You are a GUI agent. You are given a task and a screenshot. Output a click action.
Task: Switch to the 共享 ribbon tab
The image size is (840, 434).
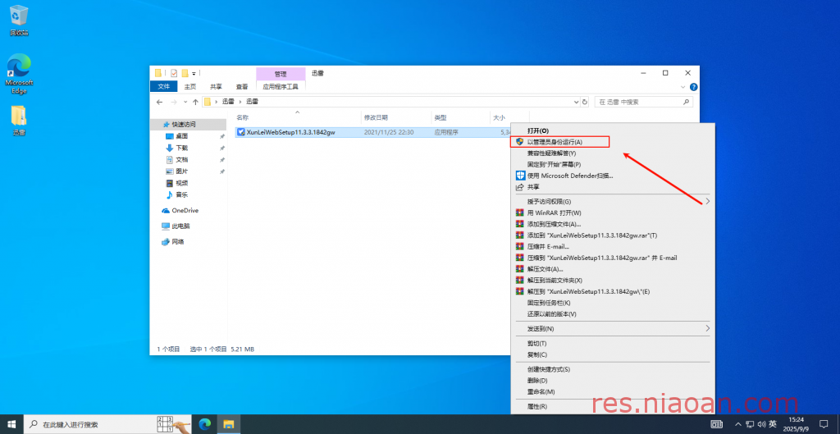(x=216, y=86)
